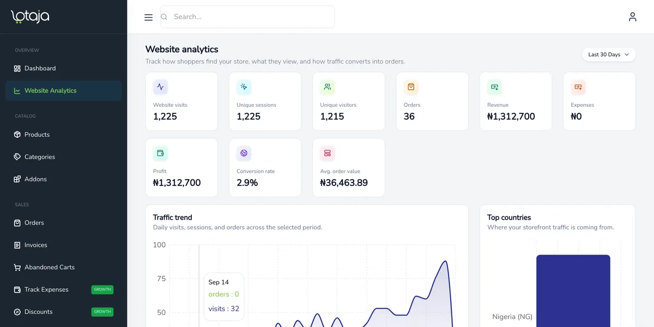Click the 'orders : 0' tooltip text
This screenshot has height=327, width=654.
click(223, 294)
